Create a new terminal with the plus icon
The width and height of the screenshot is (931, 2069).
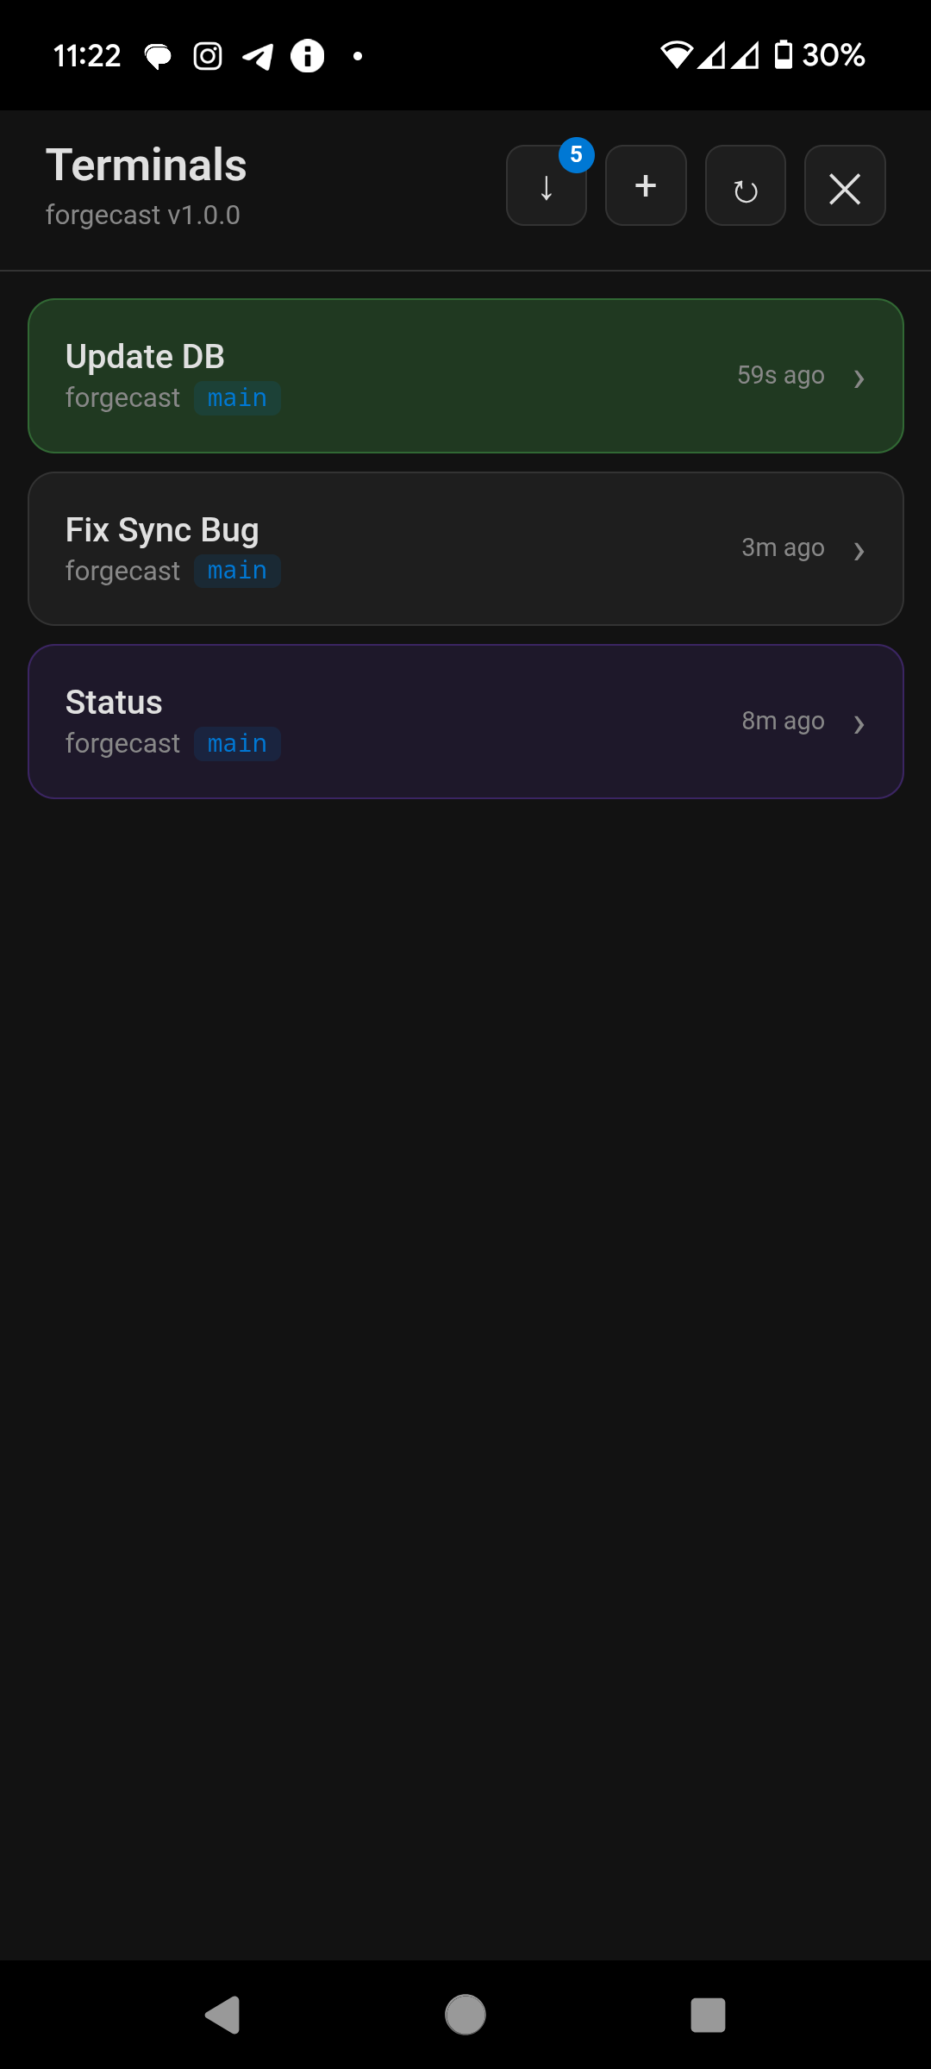[x=645, y=185]
